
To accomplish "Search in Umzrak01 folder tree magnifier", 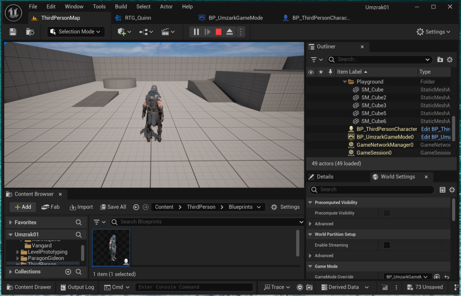I will click(x=78, y=235).
